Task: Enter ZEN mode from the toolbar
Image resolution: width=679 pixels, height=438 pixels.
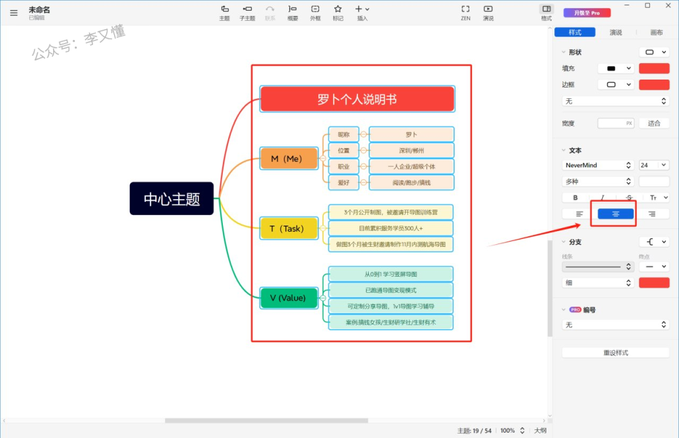Action: [x=465, y=12]
